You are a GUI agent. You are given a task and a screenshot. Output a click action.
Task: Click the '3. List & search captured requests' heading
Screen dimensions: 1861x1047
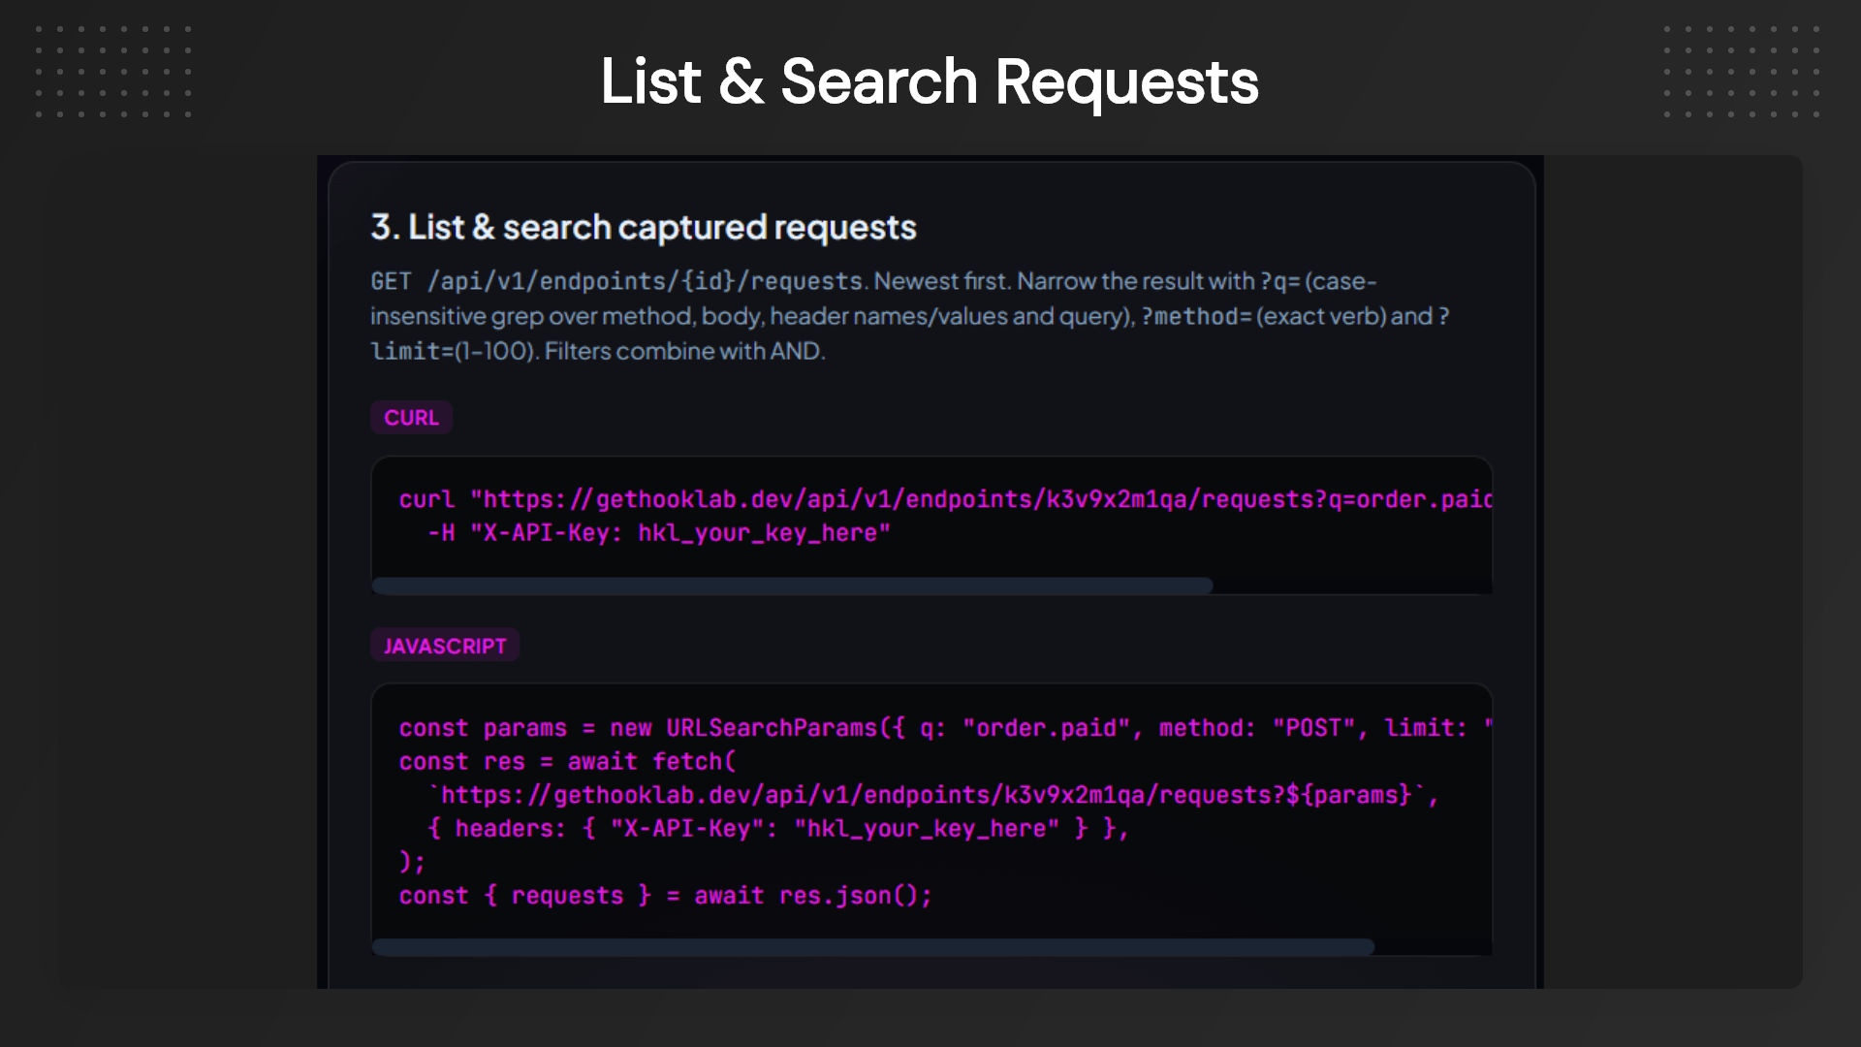click(644, 227)
